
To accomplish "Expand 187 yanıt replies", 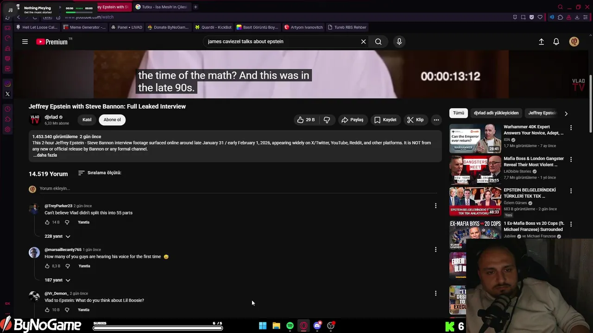I will [x=57, y=280].
